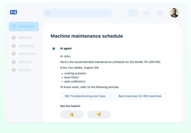
Task: Click 'To know more, refer' sentence
Action: 90,87
